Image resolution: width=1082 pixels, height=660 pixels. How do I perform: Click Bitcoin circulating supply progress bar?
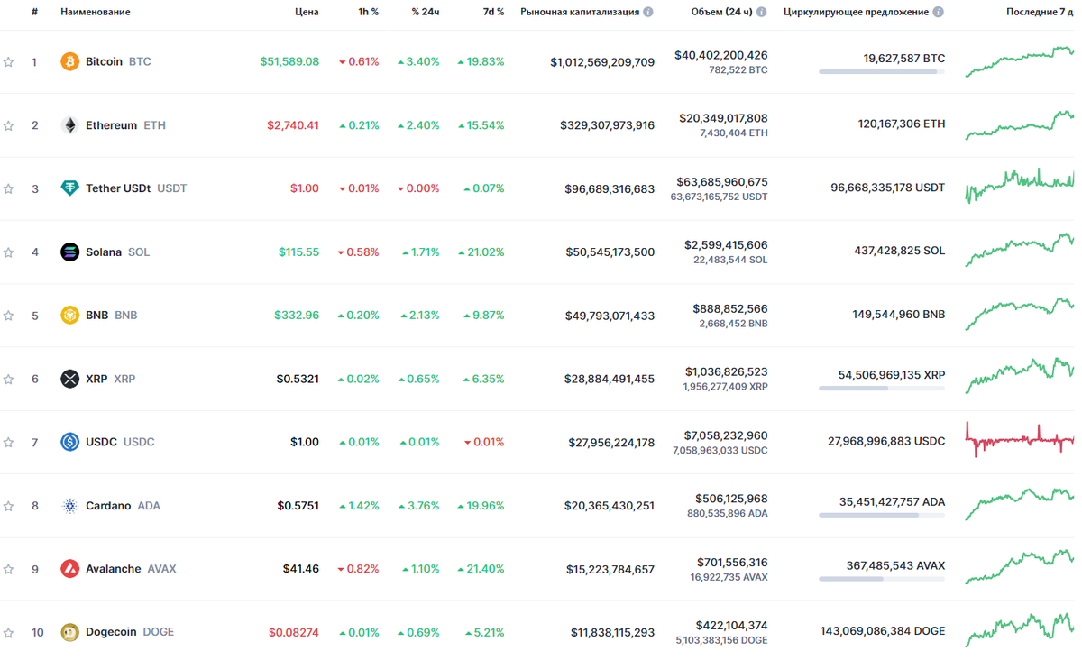[882, 71]
